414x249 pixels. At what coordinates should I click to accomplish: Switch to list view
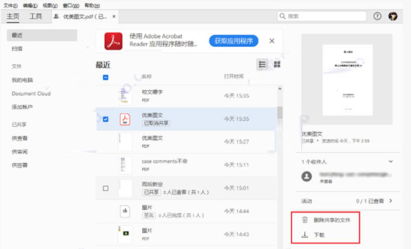coord(262,64)
